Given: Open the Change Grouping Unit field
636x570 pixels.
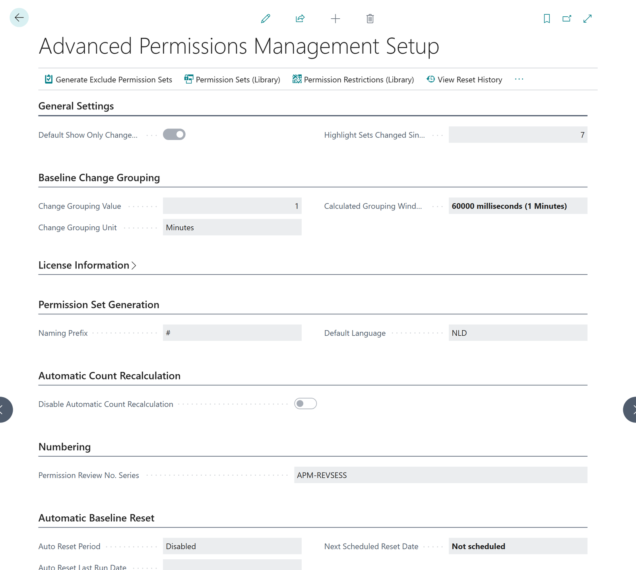Looking at the screenshot, I should (232, 228).
